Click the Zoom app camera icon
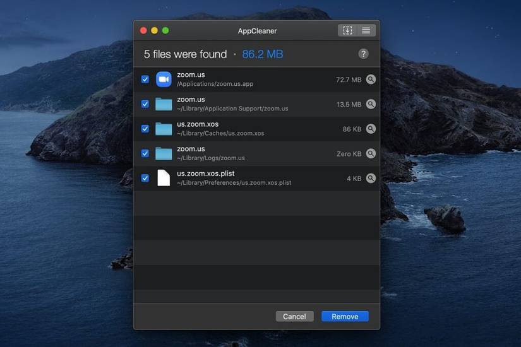 164,79
